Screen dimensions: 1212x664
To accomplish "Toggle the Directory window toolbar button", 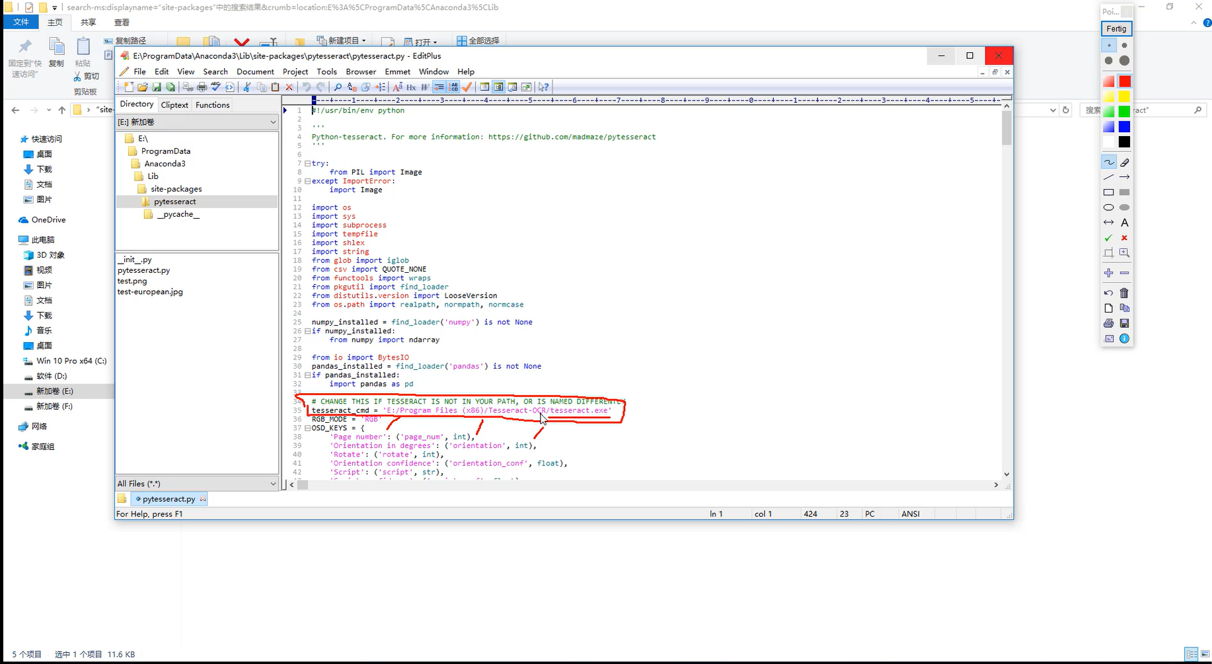I will coord(498,87).
